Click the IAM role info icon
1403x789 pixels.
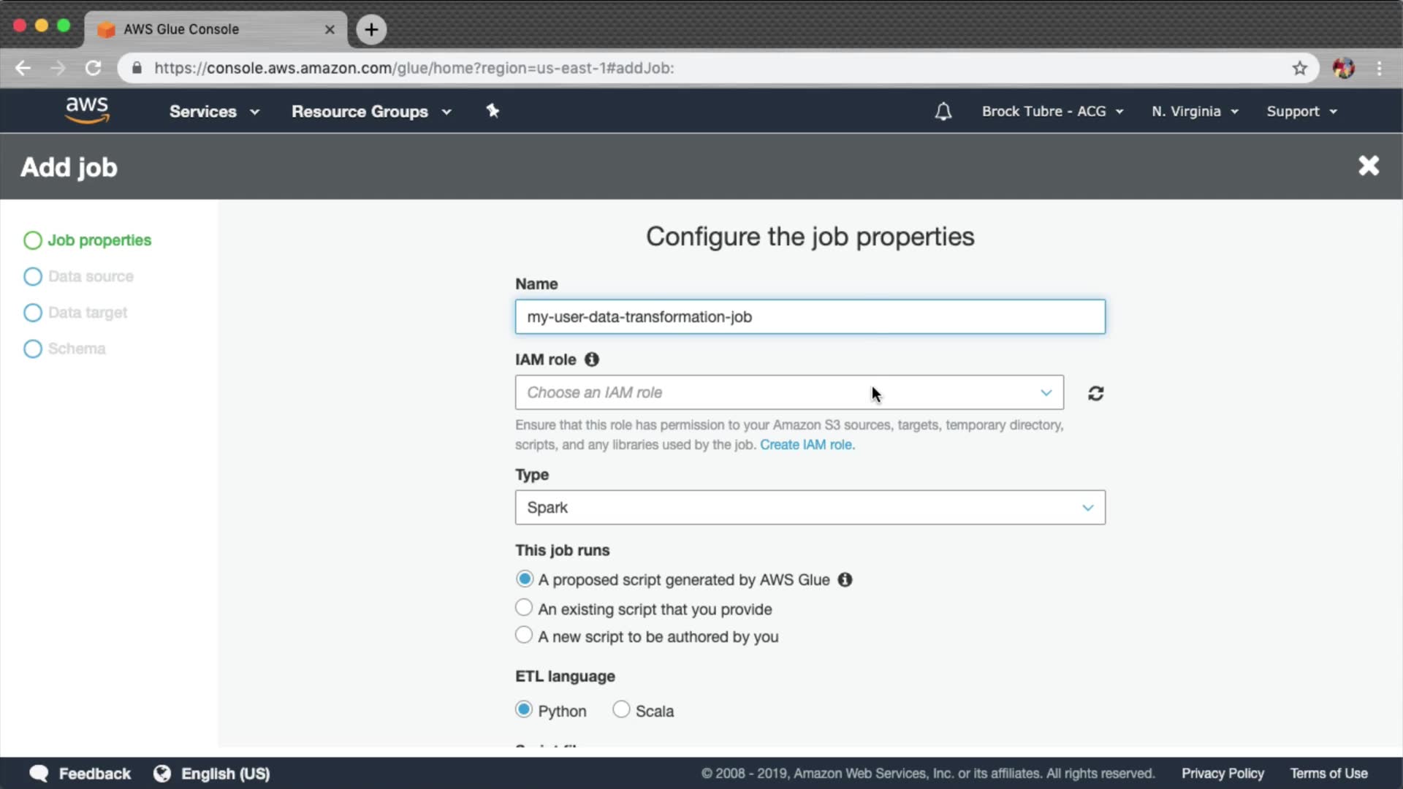click(x=592, y=359)
